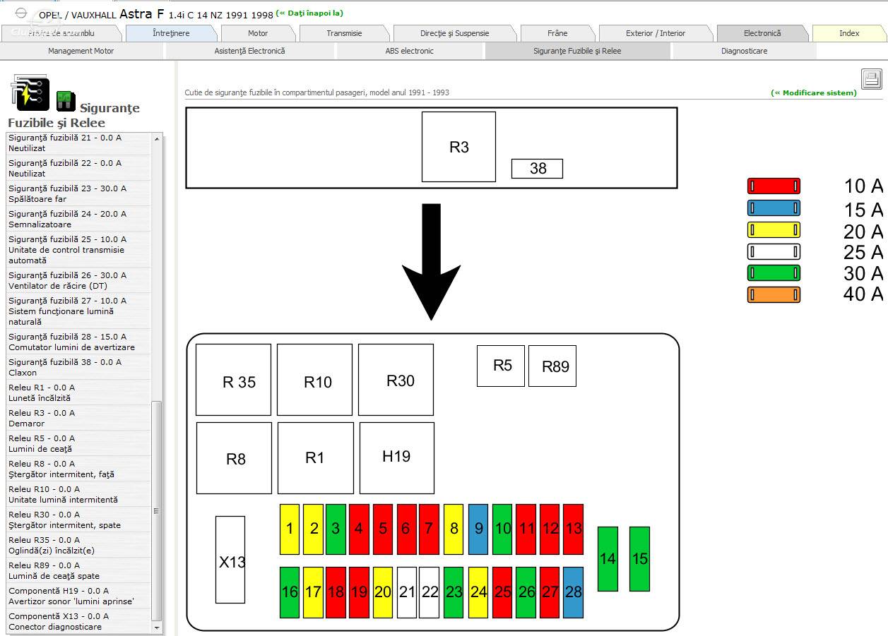The image size is (888, 636).
Task: Select Releu R3 Demaror entry
Action: pyautogui.click(x=78, y=418)
